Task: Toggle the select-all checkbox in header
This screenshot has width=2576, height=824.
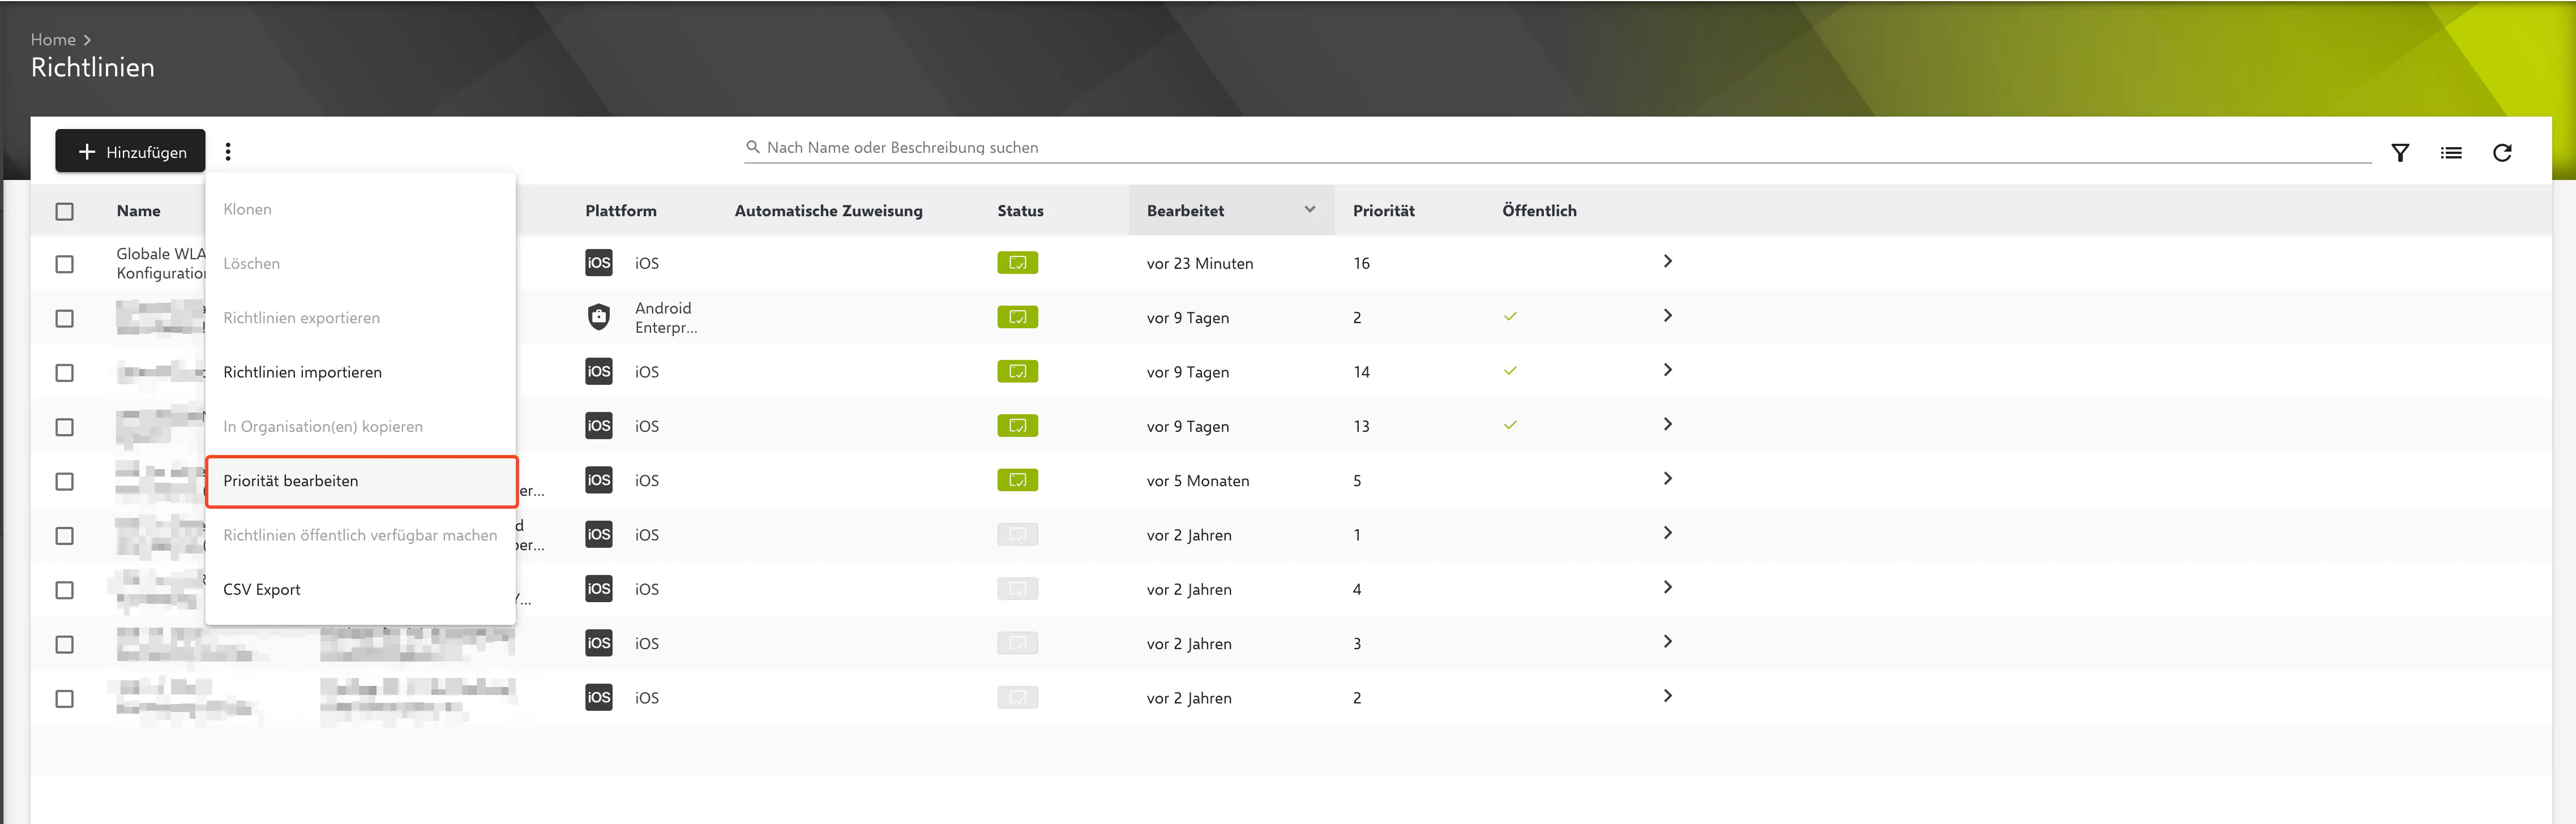Action: point(65,211)
